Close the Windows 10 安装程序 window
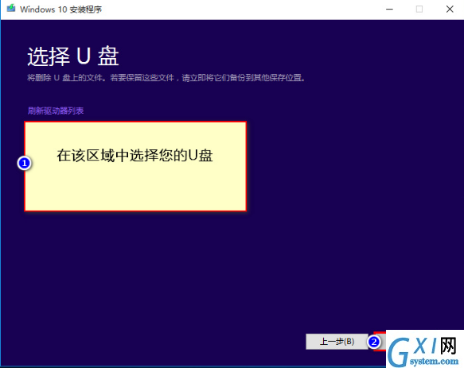Image resolution: width=464 pixels, height=368 pixels. (x=450, y=10)
